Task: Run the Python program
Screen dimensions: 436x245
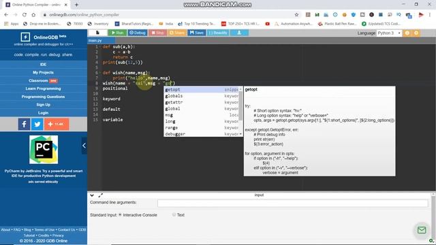Action: (117, 33)
